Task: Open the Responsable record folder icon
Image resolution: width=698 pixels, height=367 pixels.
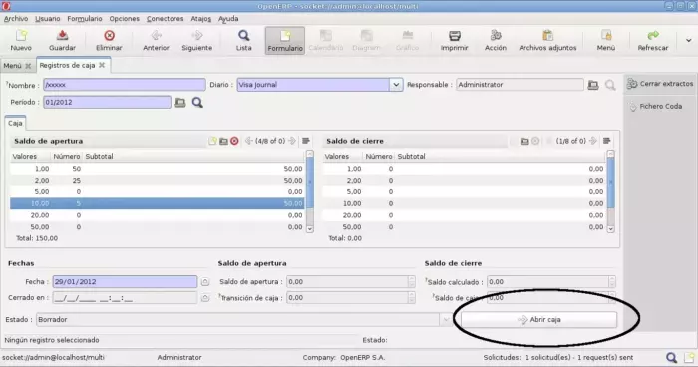Action: (x=593, y=85)
